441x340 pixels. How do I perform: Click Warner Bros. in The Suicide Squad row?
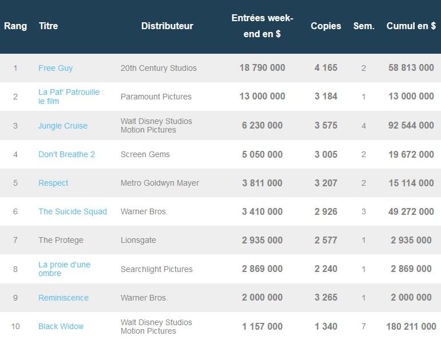144,211
